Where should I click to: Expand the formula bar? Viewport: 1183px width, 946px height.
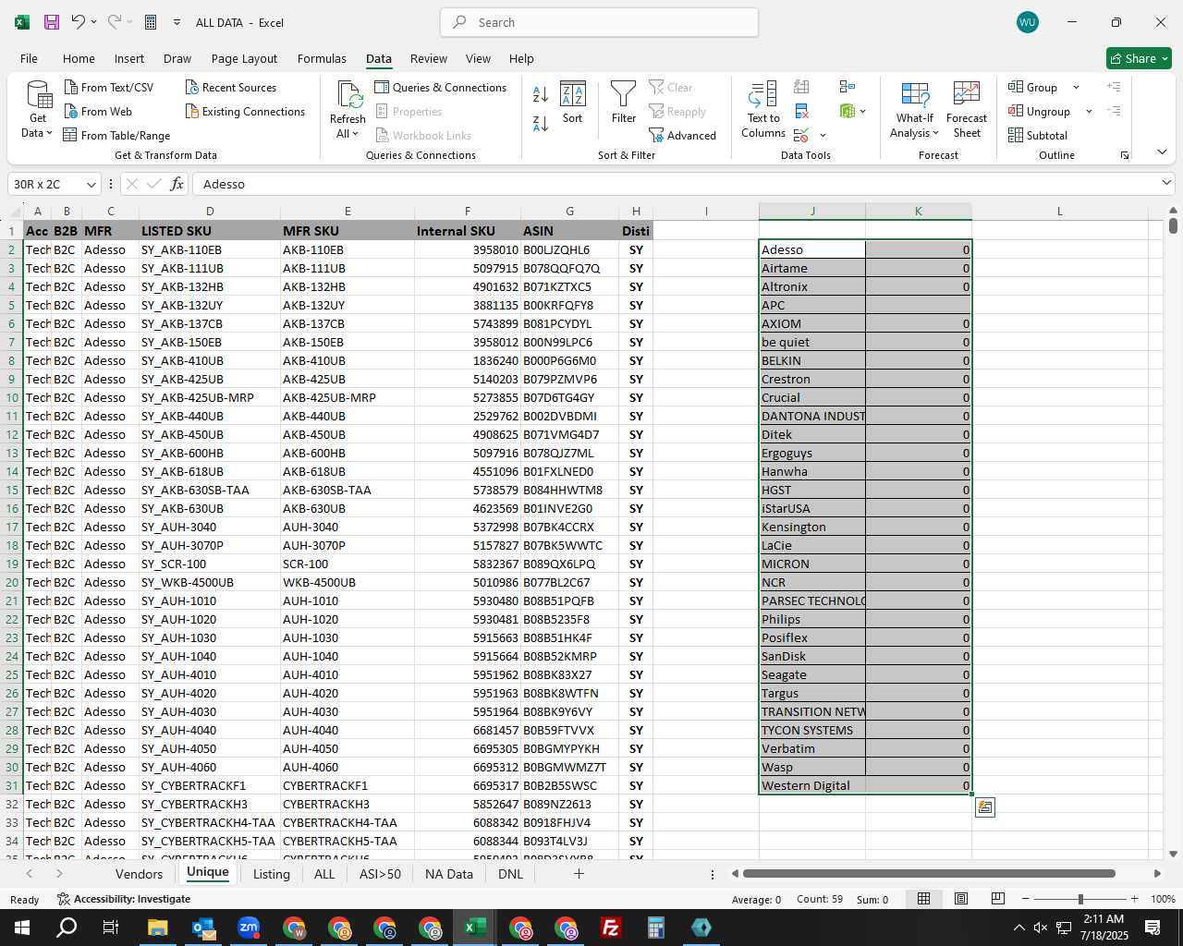(x=1166, y=184)
